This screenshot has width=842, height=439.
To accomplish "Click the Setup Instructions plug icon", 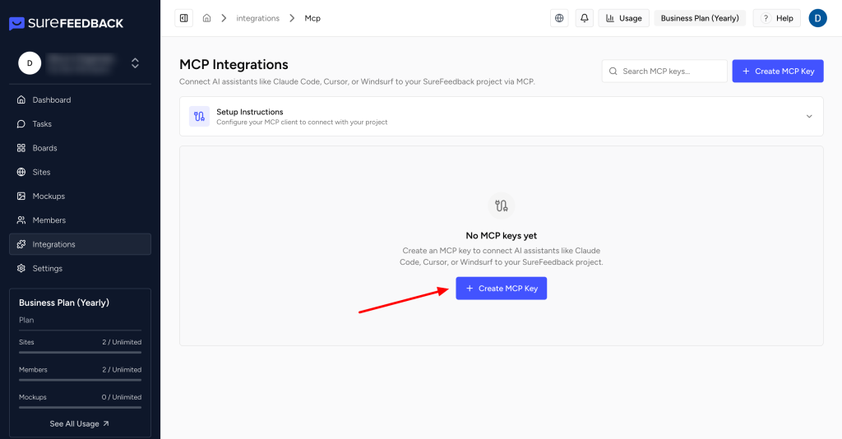I will [199, 117].
